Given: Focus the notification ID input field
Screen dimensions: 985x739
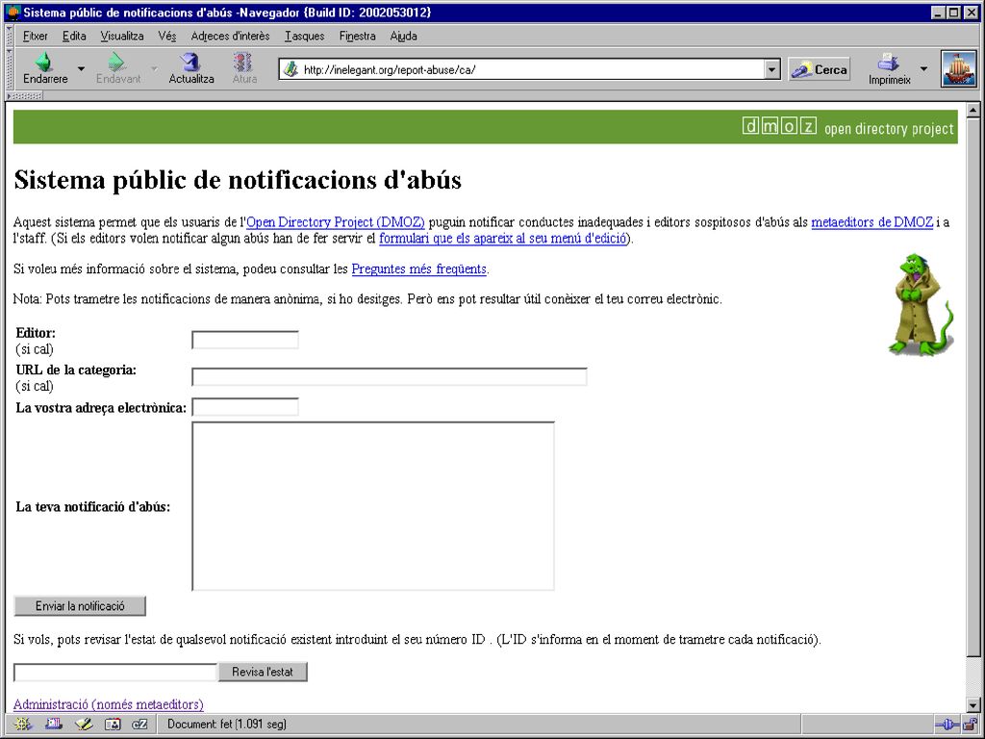Looking at the screenshot, I should 115,673.
